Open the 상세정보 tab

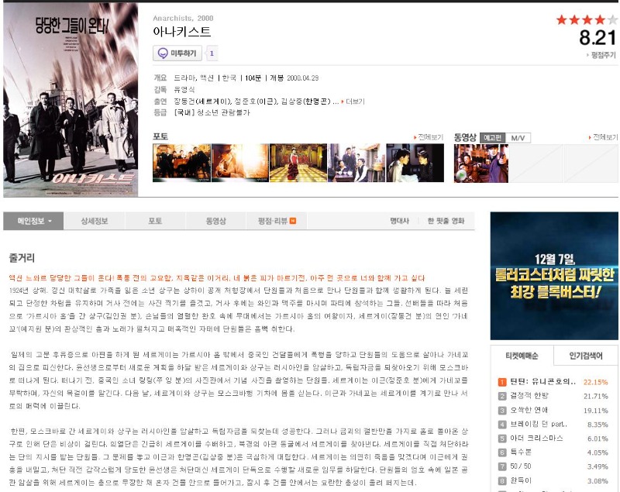tap(95, 221)
